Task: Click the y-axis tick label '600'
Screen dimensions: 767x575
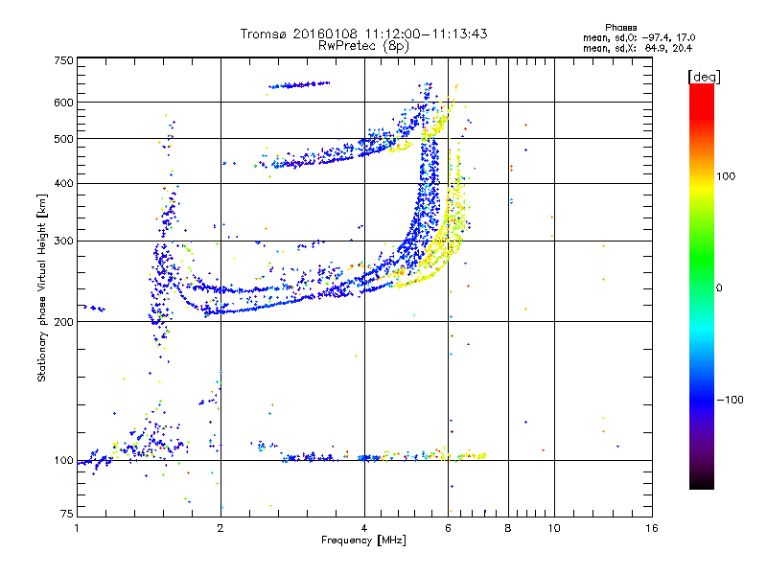Action: pos(63,103)
